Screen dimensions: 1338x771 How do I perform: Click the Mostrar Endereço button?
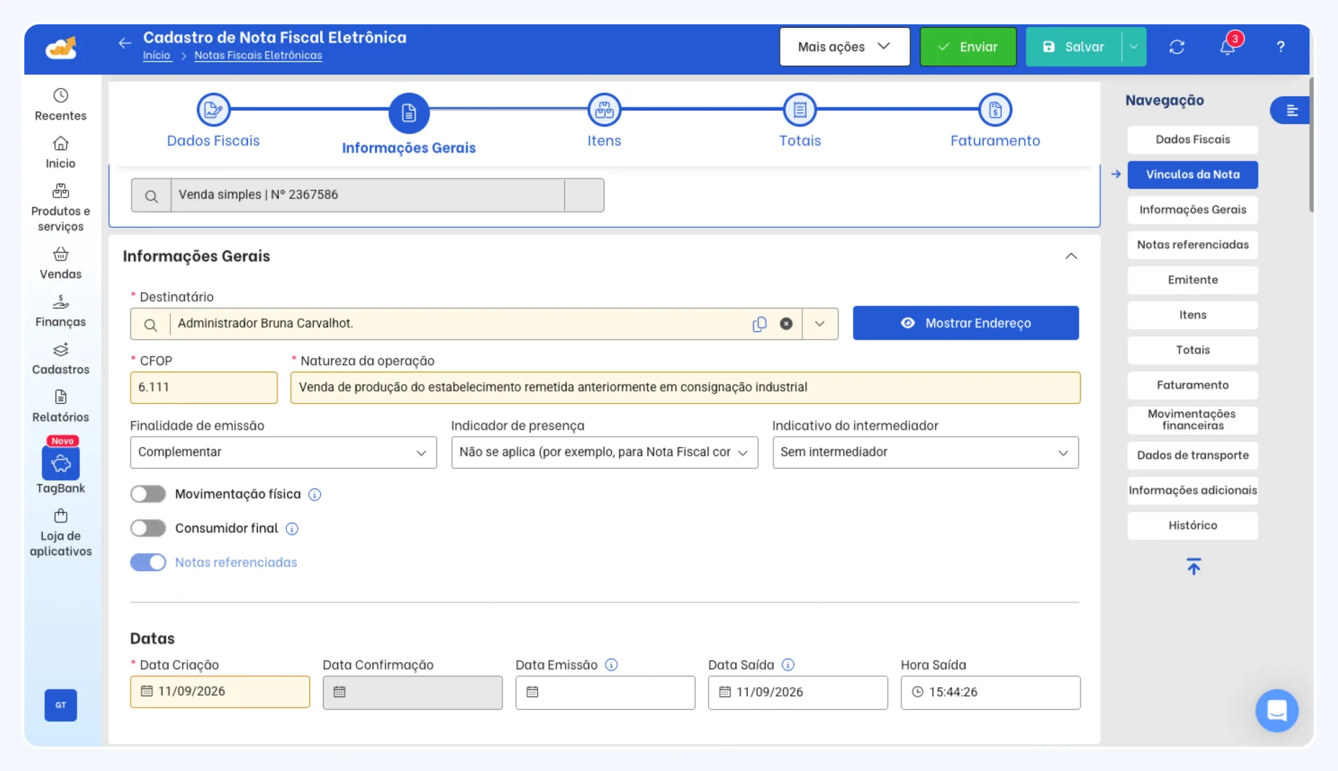(x=966, y=323)
